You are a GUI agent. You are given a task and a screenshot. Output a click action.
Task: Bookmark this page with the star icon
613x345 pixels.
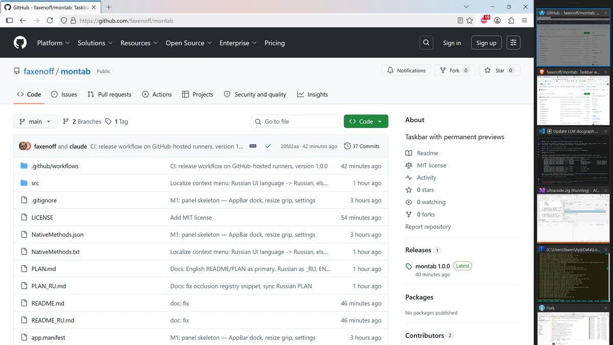point(470,20)
